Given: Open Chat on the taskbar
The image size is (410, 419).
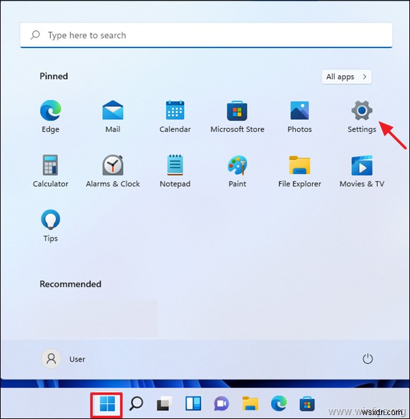Looking at the screenshot, I should (221, 404).
